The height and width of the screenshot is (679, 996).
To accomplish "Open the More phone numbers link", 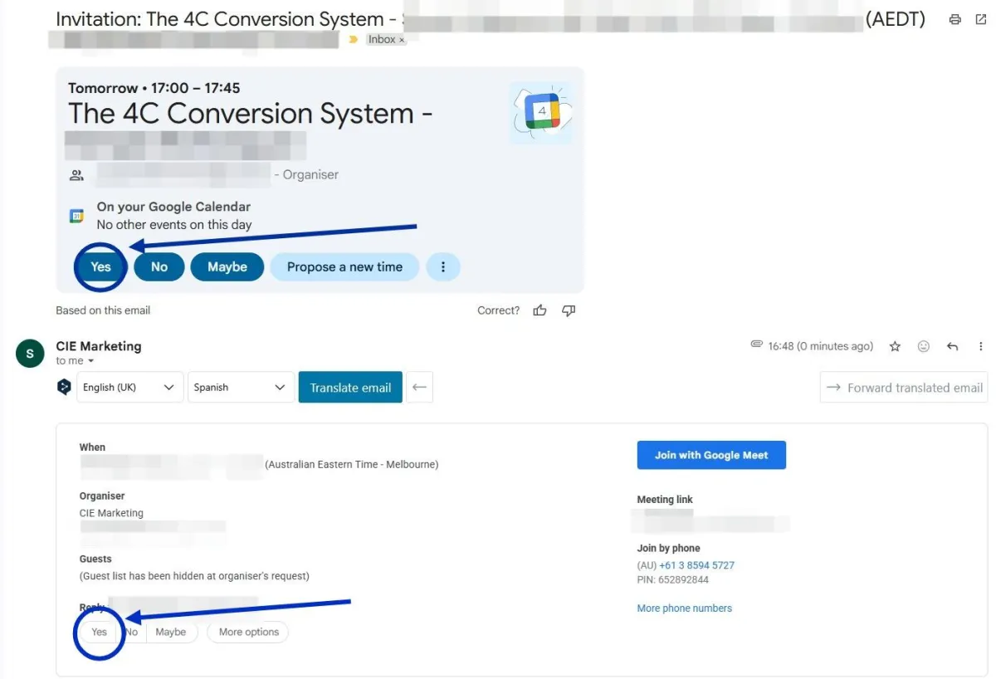I will coord(685,608).
